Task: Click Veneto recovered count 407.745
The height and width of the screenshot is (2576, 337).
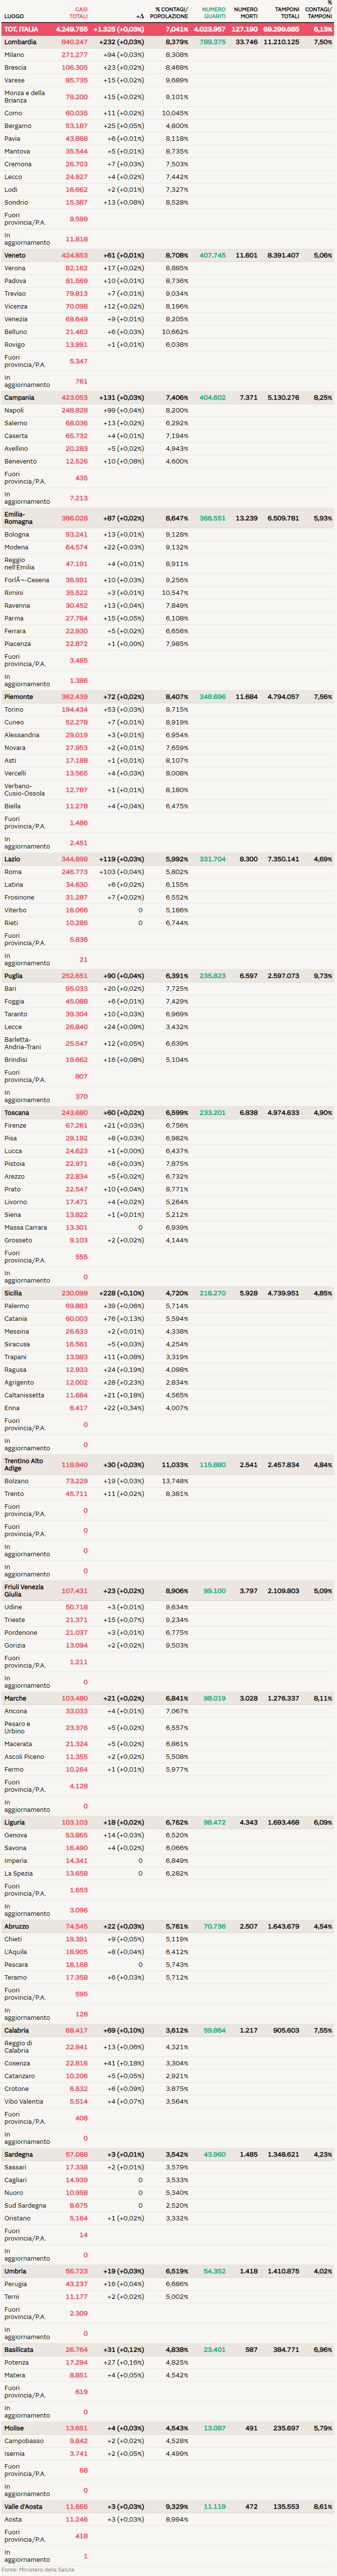Action: click(x=212, y=255)
